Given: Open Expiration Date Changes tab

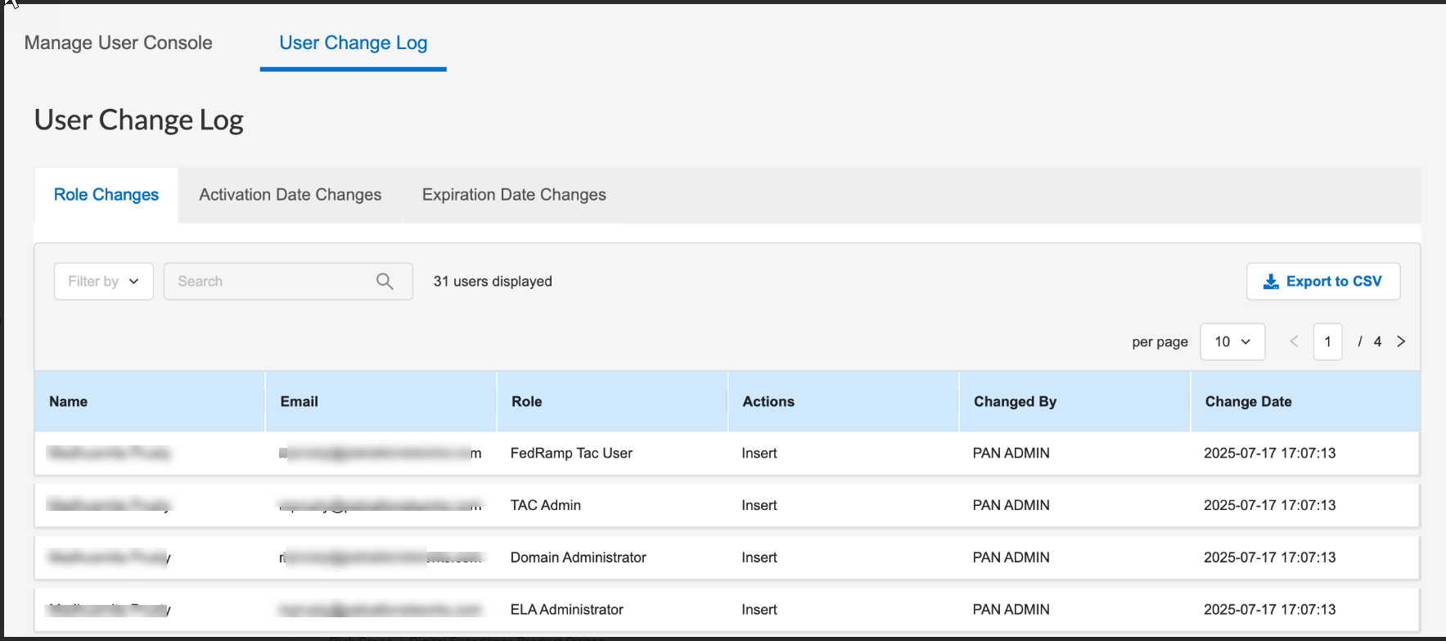Looking at the screenshot, I should coord(514,195).
